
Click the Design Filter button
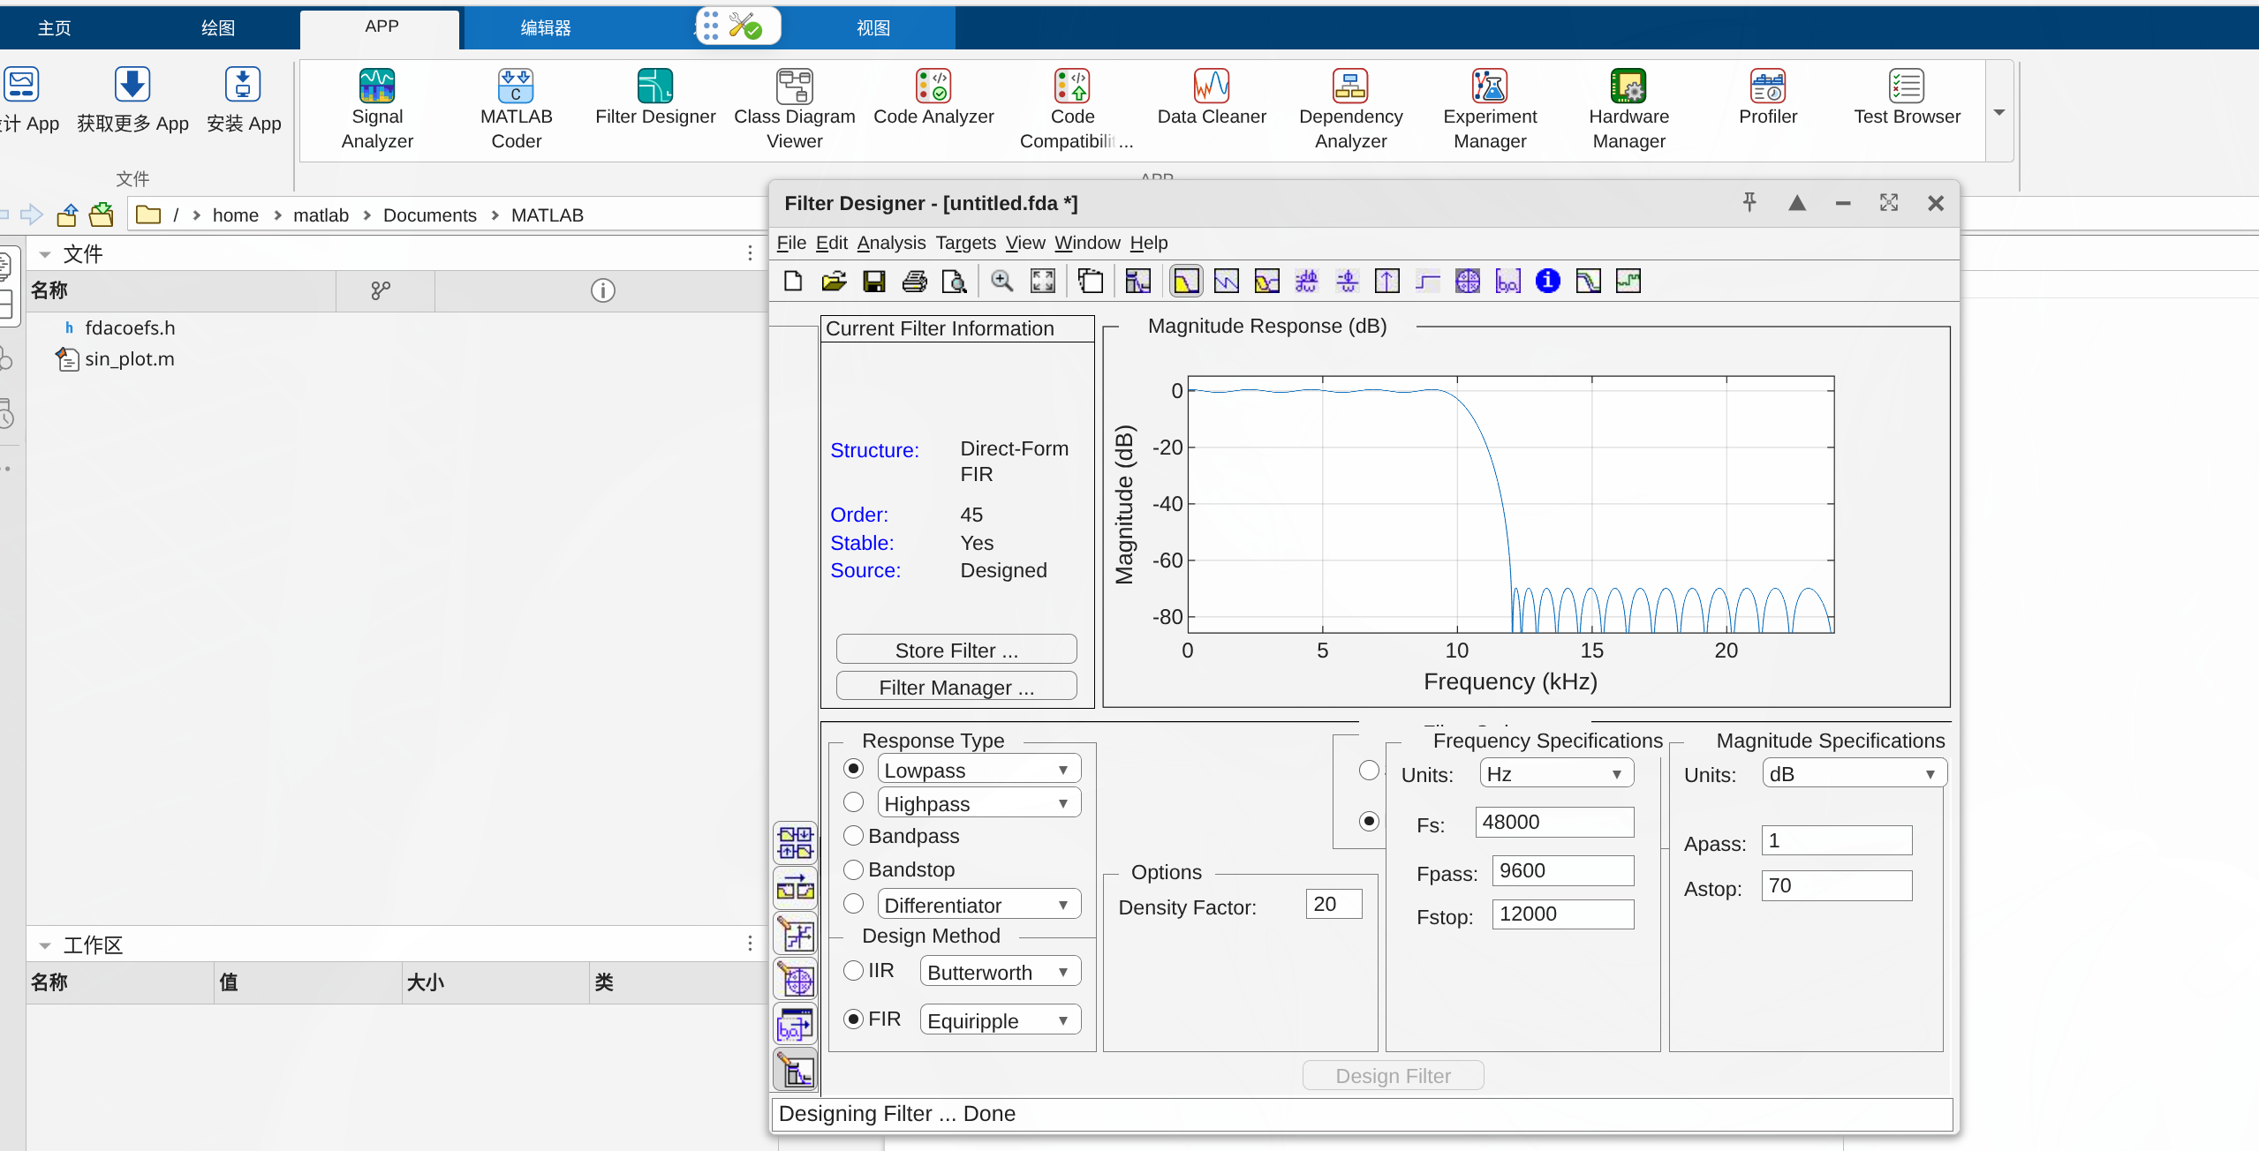[x=1393, y=1075]
